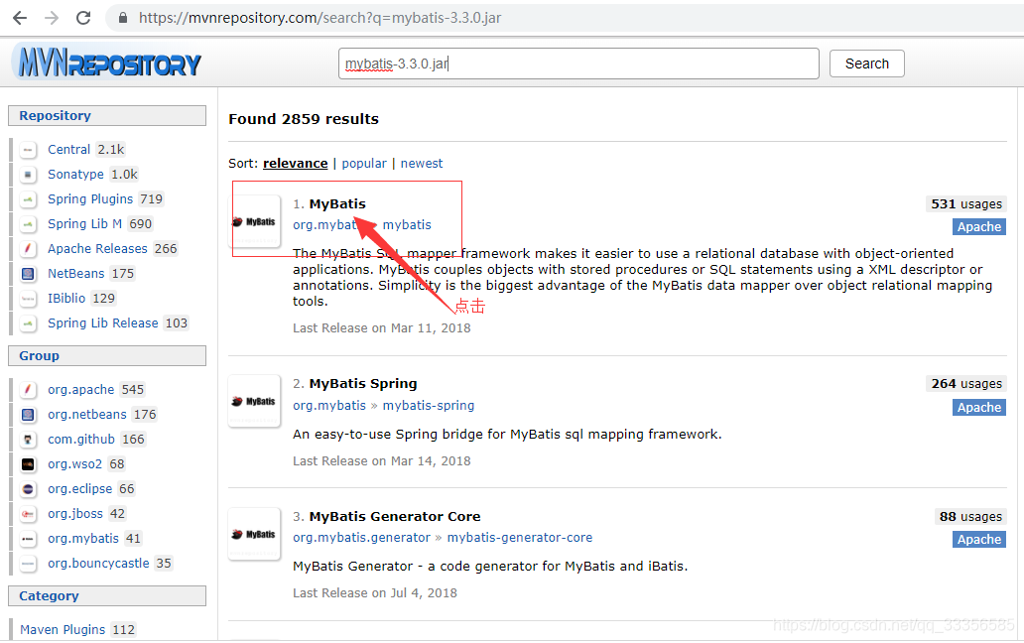
Task: Click the org.wso2 group icon
Action: [28, 464]
